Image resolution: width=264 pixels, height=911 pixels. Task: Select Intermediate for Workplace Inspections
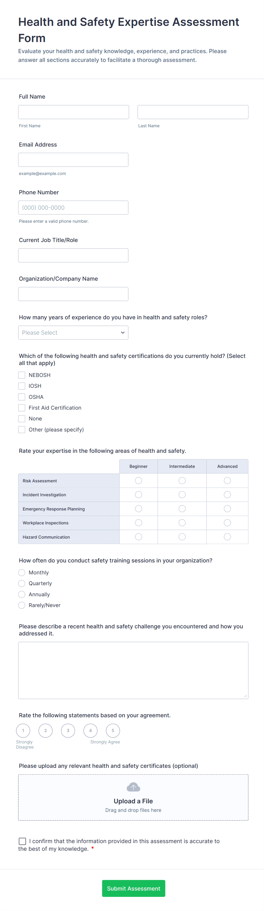(182, 523)
